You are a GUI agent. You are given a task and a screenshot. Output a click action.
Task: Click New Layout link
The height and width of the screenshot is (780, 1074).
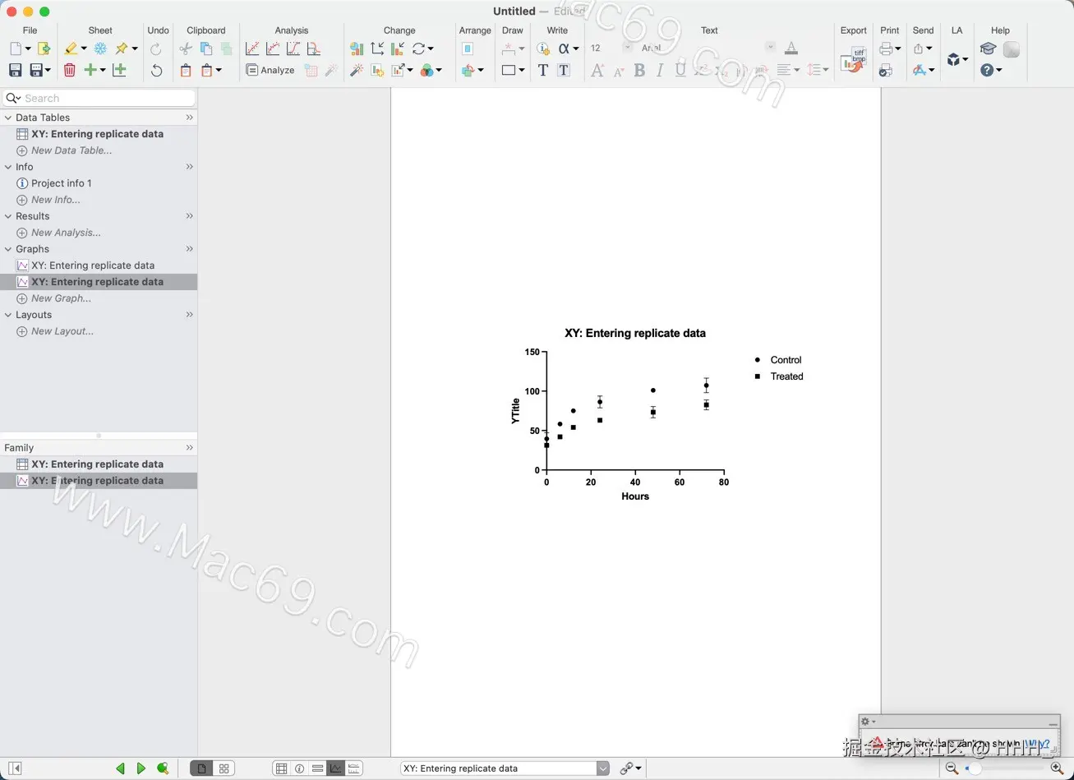tap(62, 331)
